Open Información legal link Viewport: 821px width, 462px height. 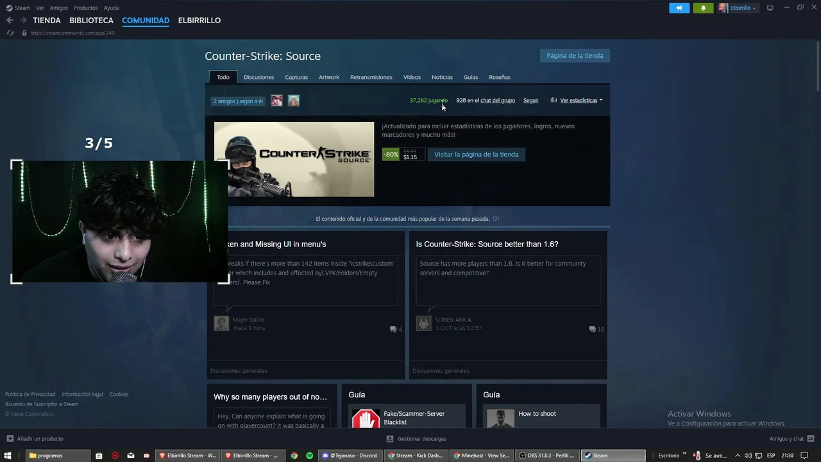click(82, 394)
